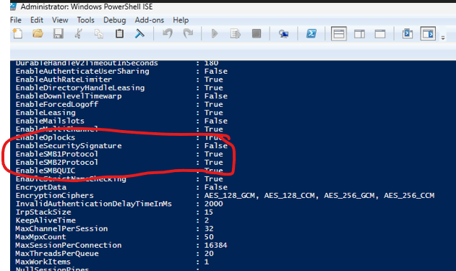Image resolution: width=456 pixels, height=271 pixels.
Task: Click the EncryptionCiphers property name
Action: tap(55, 195)
